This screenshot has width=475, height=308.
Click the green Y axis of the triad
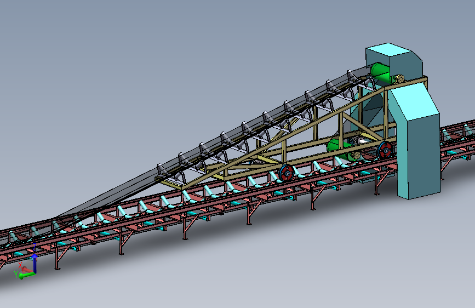click(27, 275)
